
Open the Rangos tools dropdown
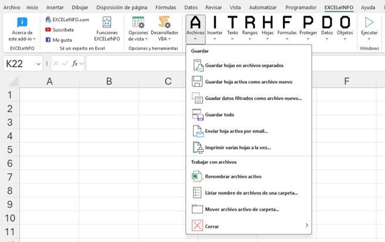click(x=249, y=29)
